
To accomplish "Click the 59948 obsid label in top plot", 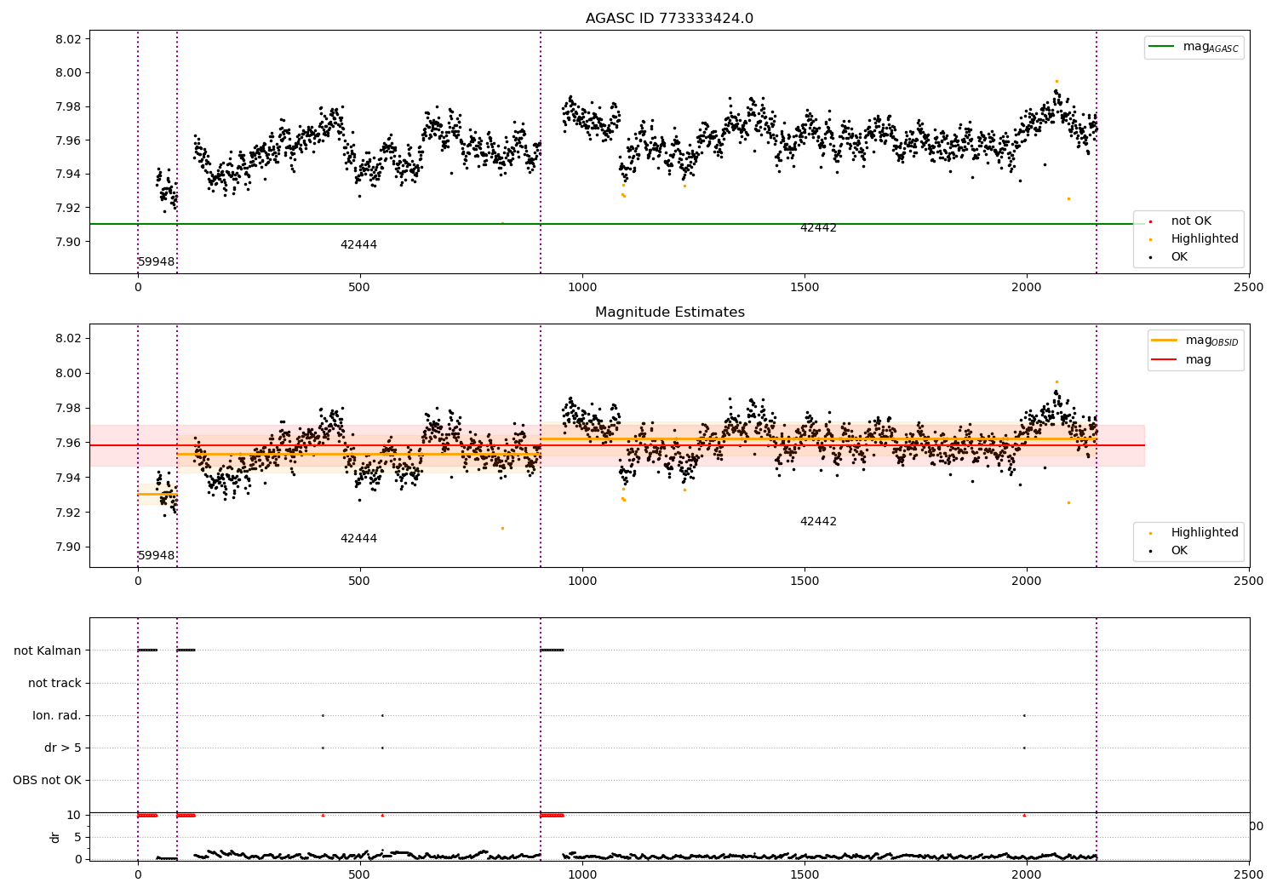I will [157, 262].
